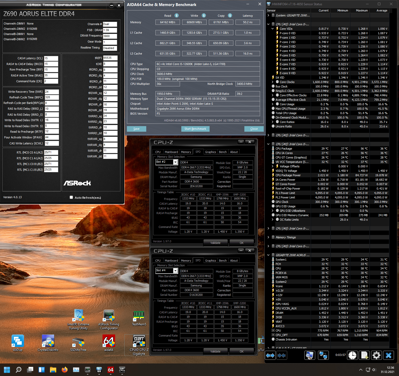Click the volume icon in system tray
This screenshot has height=376, width=399.
tap(374, 370)
